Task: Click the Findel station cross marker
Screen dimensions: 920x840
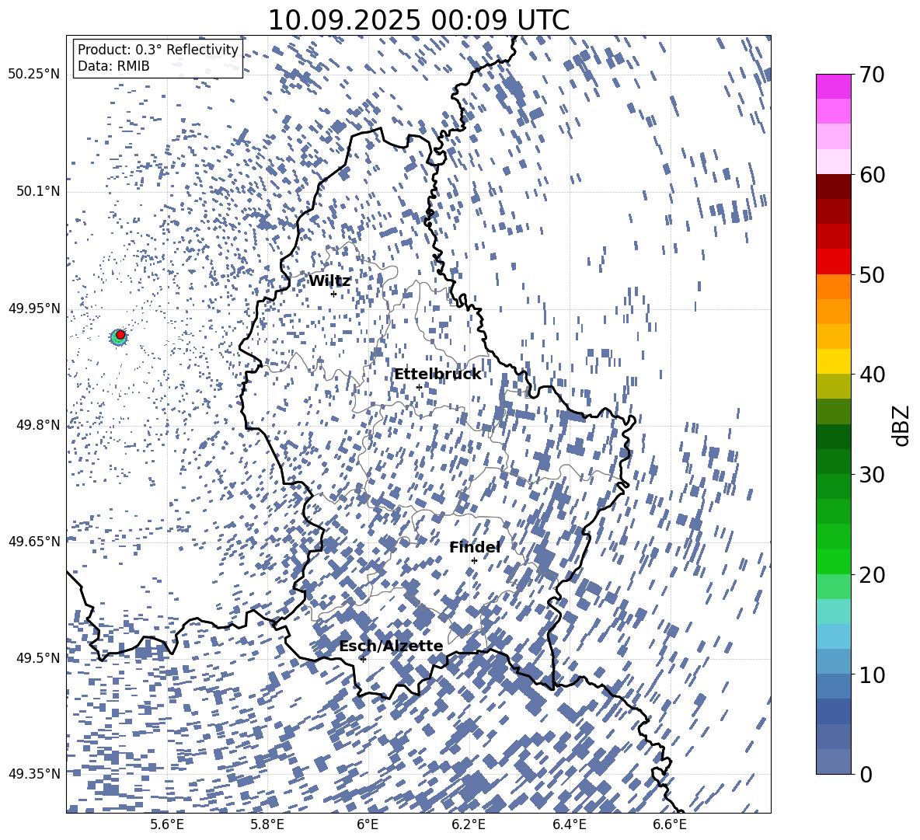Action: [474, 561]
